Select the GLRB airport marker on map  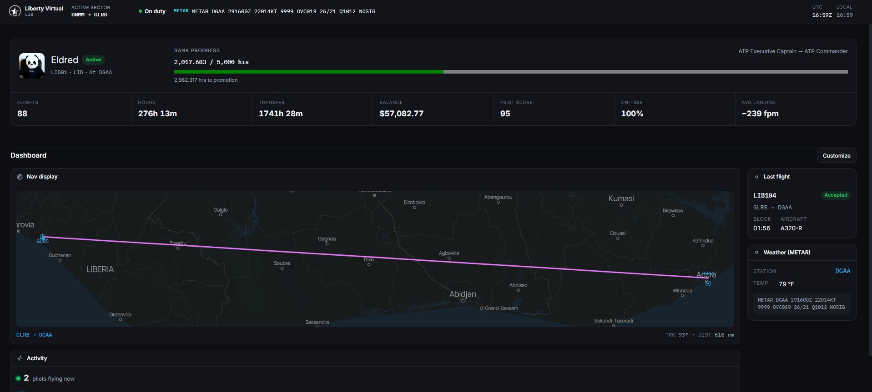click(x=43, y=237)
